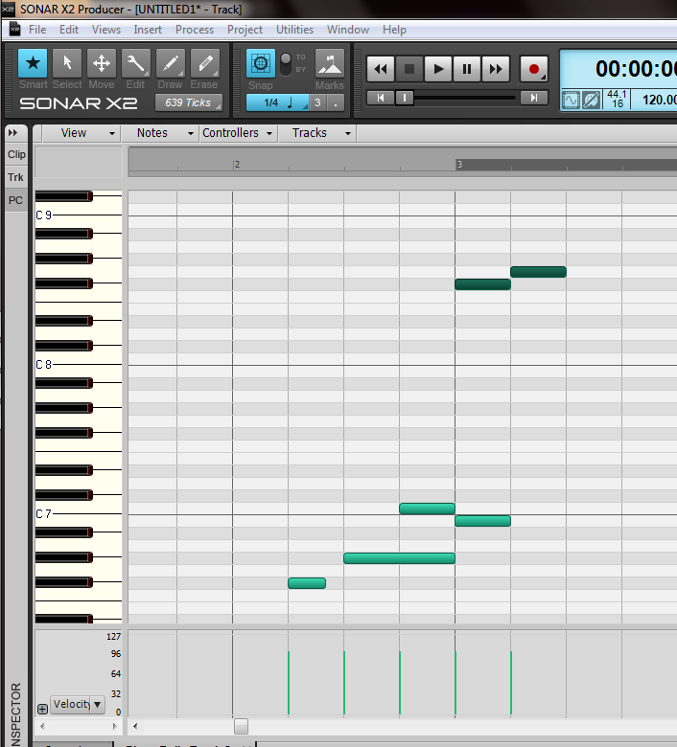Open the Utilities menu
The height and width of the screenshot is (747, 677).
294,30
